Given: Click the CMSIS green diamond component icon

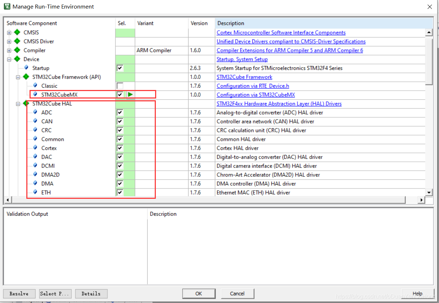Looking at the screenshot, I should pyautogui.click(x=17, y=32).
